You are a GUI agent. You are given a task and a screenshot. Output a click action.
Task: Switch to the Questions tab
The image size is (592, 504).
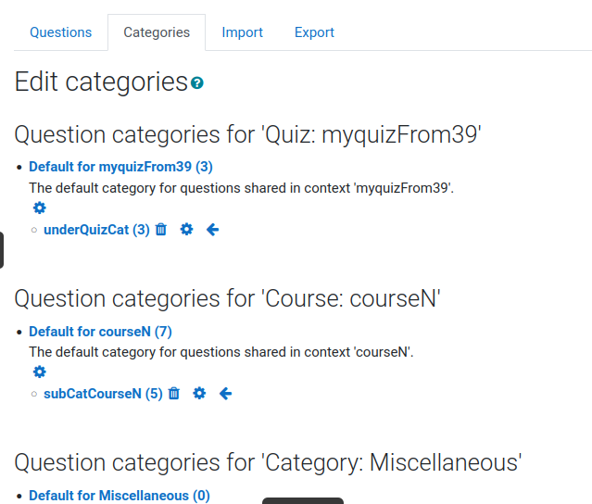point(61,32)
